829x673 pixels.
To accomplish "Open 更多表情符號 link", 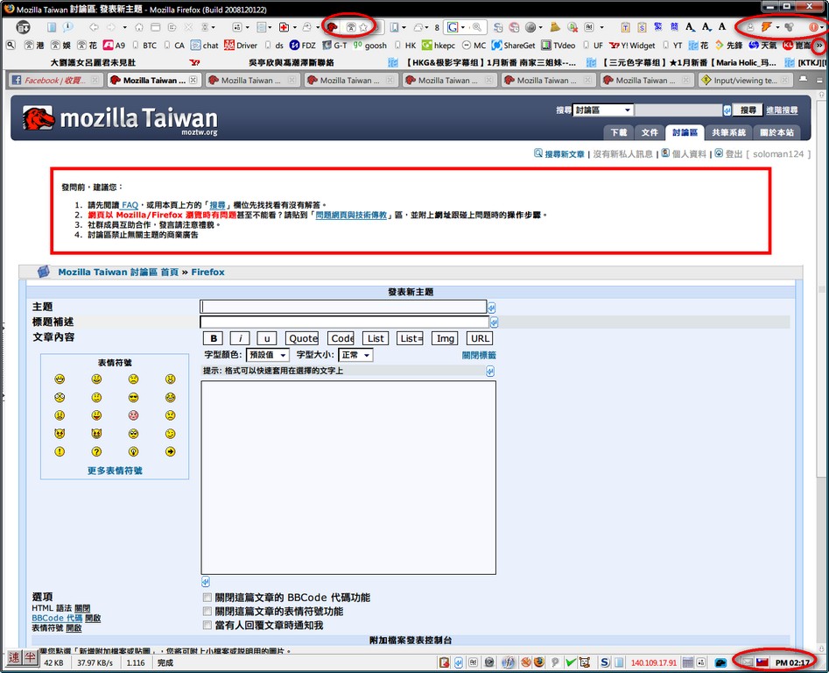I will (115, 471).
